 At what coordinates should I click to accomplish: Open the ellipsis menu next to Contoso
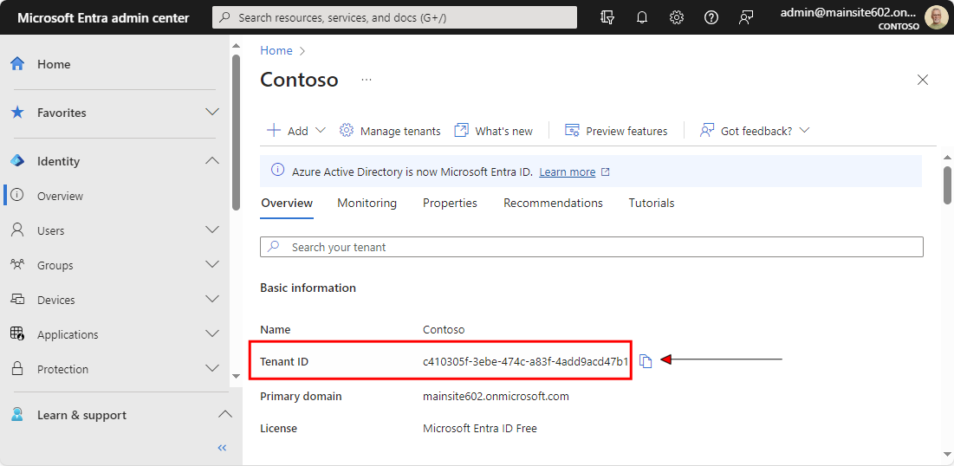coord(367,80)
